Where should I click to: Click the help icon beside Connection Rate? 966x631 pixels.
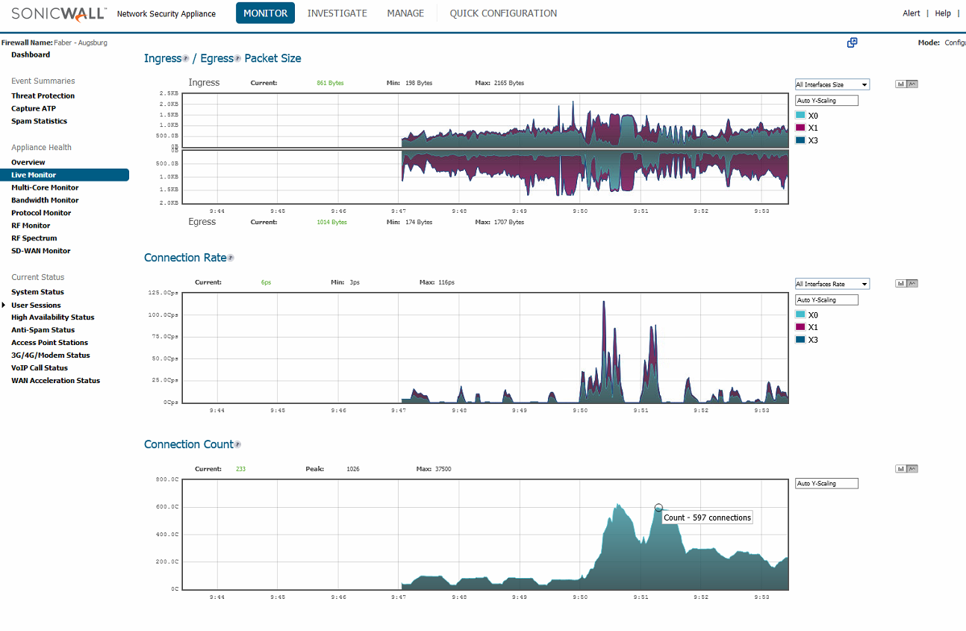[x=231, y=258]
